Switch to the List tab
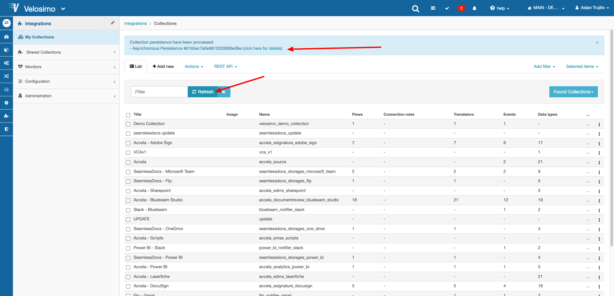This screenshot has width=614, height=296. point(136,67)
